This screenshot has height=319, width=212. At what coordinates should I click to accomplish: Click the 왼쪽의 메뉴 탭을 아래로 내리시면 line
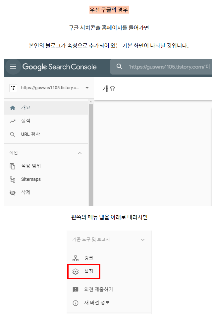click(109, 217)
